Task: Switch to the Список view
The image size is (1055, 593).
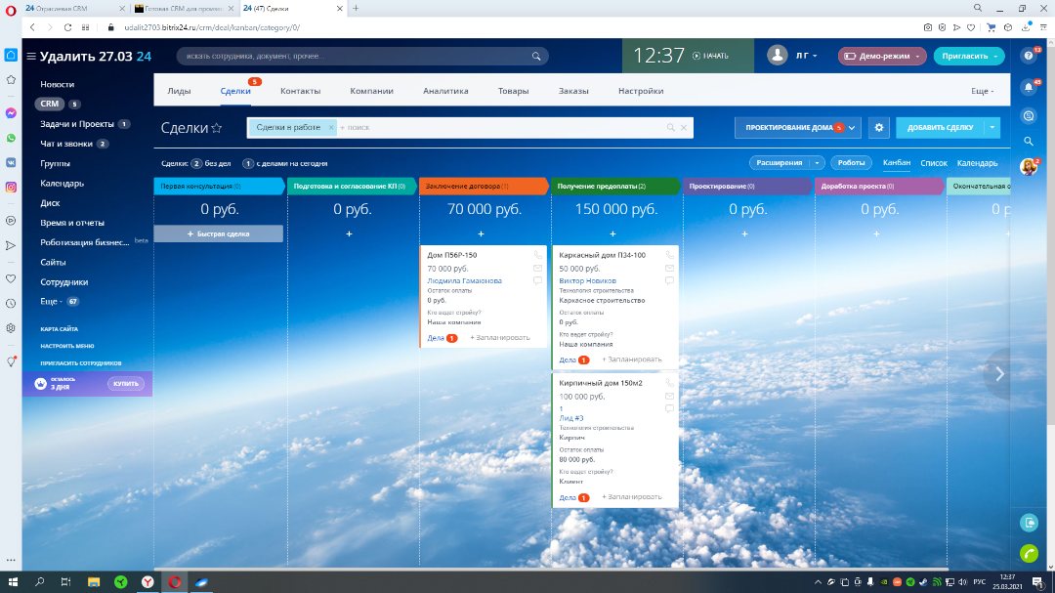Action: pyautogui.click(x=934, y=163)
